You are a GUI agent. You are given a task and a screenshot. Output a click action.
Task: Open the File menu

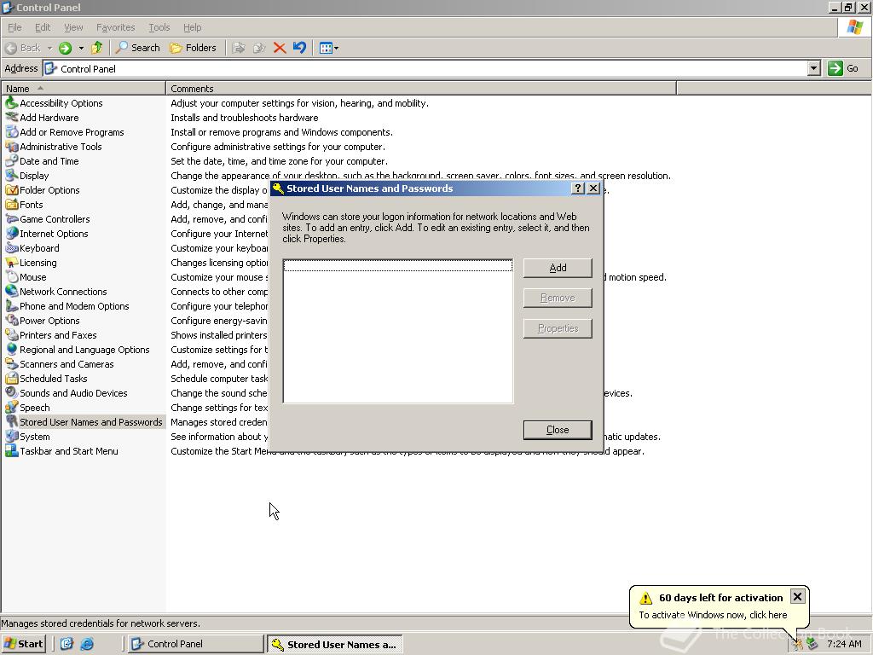coord(14,27)
